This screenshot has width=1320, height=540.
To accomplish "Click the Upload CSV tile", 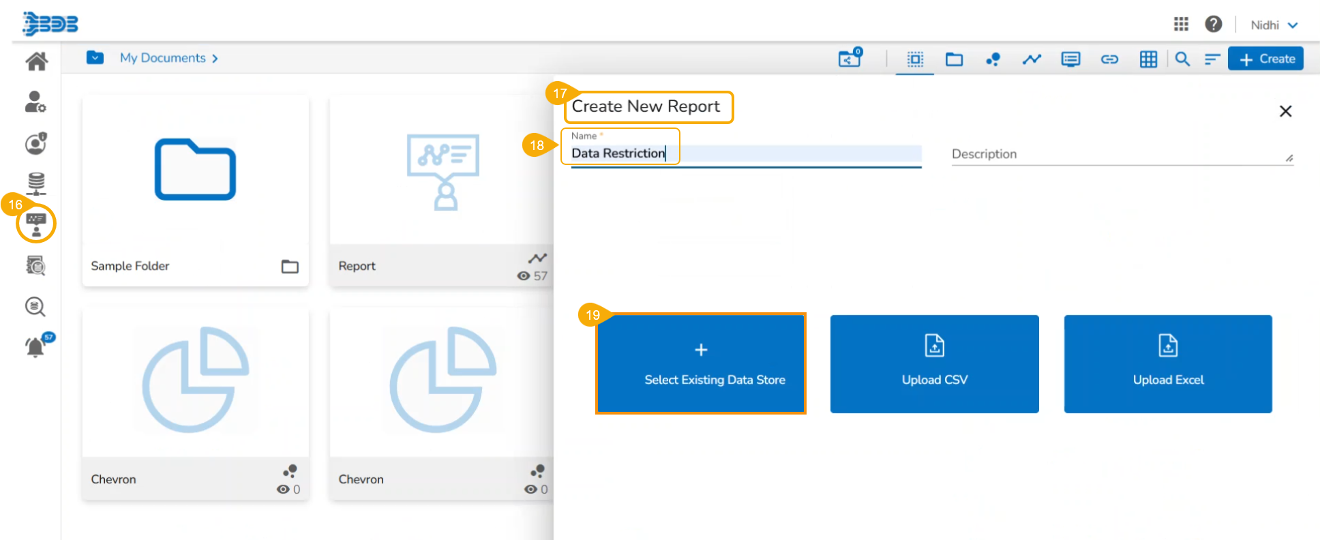I will (x=934, y=363).
